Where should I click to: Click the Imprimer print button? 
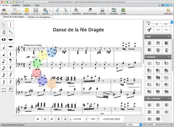(102, 11)
